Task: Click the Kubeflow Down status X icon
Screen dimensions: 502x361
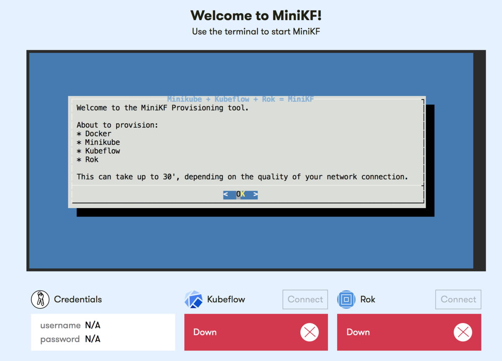Action: (x=310, y=332)
